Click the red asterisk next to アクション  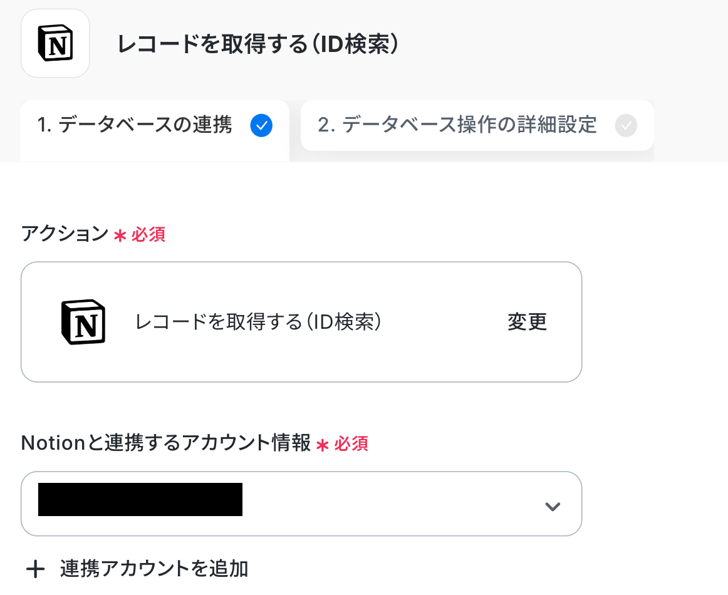coord(120,235)
